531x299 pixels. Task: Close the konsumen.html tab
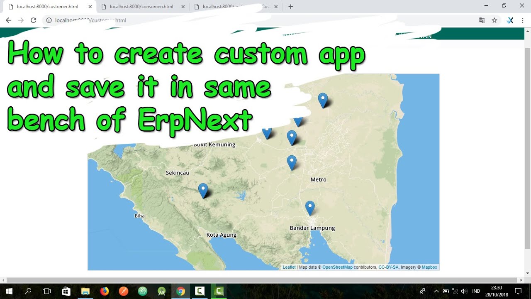(x=183, y=7)
